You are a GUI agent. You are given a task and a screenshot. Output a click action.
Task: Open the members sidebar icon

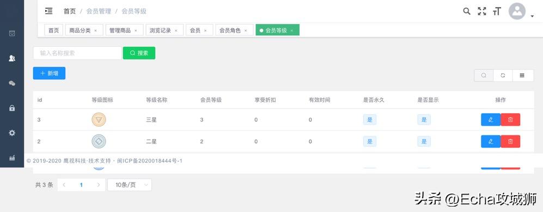click(12, 59)
